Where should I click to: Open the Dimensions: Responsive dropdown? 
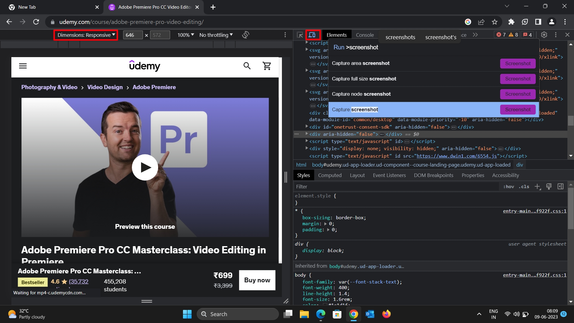point(86,35)
